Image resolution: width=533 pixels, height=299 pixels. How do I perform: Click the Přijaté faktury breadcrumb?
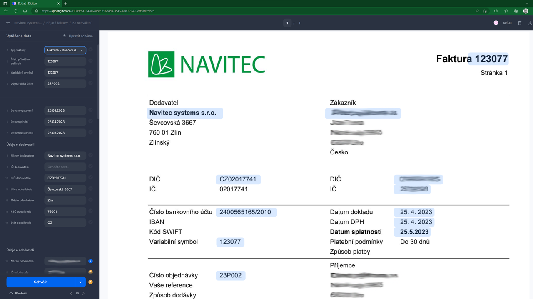coord(57,23)
